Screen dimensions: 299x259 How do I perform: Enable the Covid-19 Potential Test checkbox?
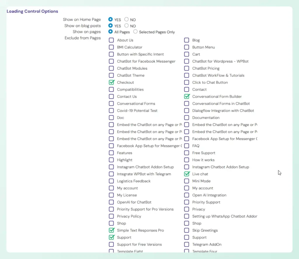(x=111, y=110)
